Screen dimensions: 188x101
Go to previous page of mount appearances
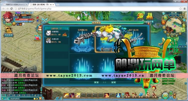coord(98,82)
